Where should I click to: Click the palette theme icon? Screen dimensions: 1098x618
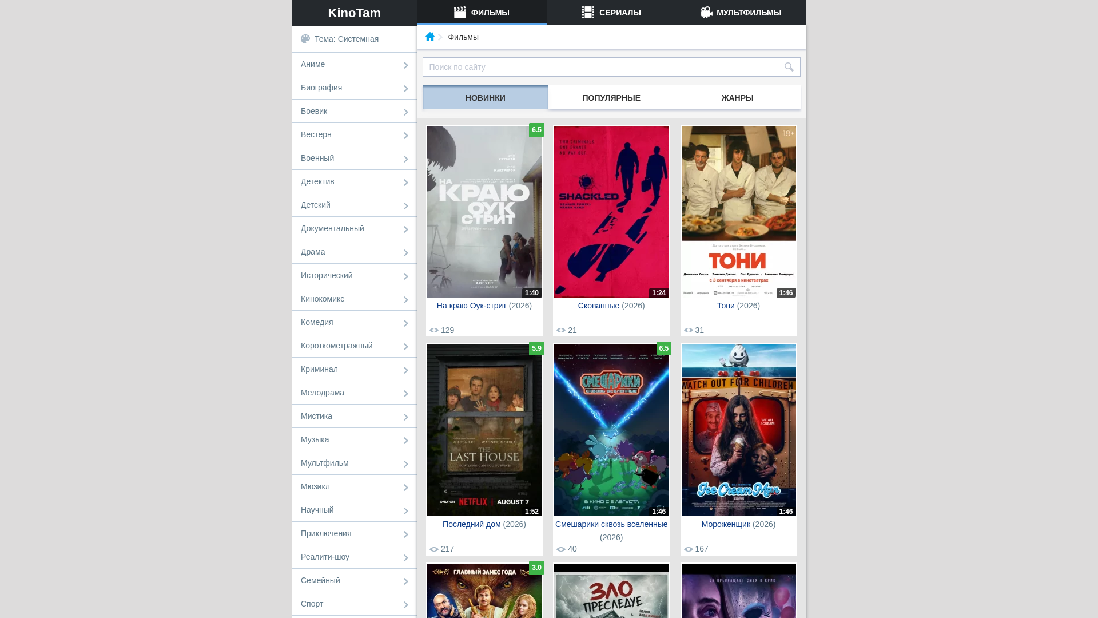coord(305,39)
